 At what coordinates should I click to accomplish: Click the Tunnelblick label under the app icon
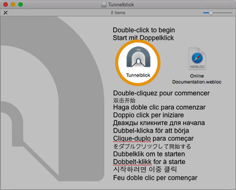click(x=138, y=75)
